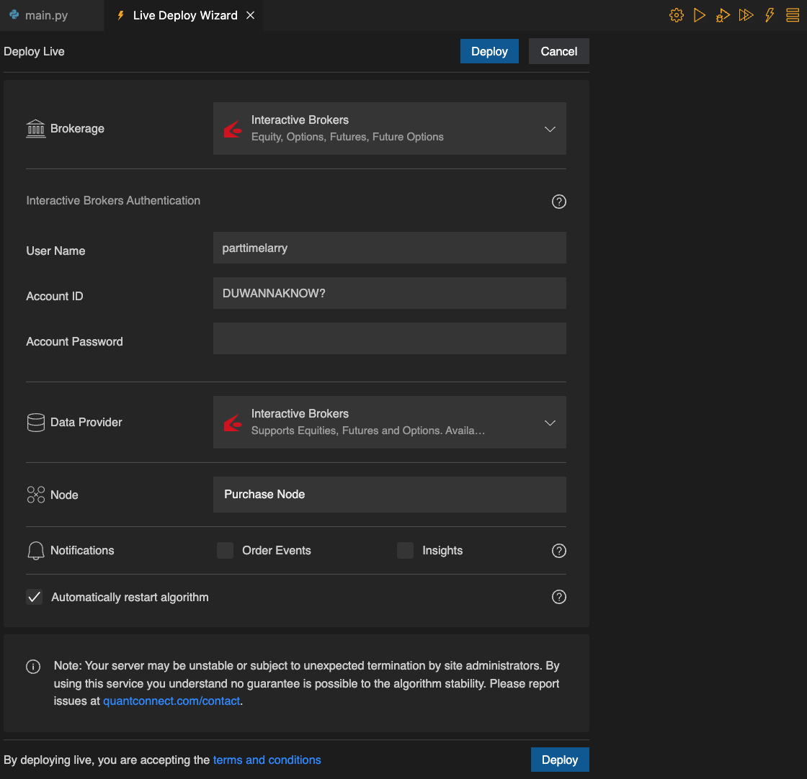Viewport: 807px width, 779px height.
Task: Enable Insights notifications
Action: click(404, 549)
